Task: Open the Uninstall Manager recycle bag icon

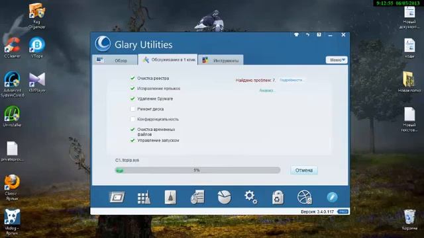Action: pyautogui.click(x=278, y=197)
